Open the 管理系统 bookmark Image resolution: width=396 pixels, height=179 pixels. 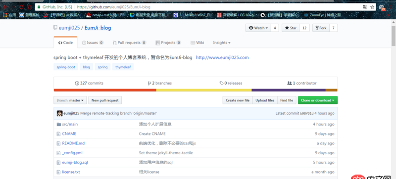tap(30, 15)
